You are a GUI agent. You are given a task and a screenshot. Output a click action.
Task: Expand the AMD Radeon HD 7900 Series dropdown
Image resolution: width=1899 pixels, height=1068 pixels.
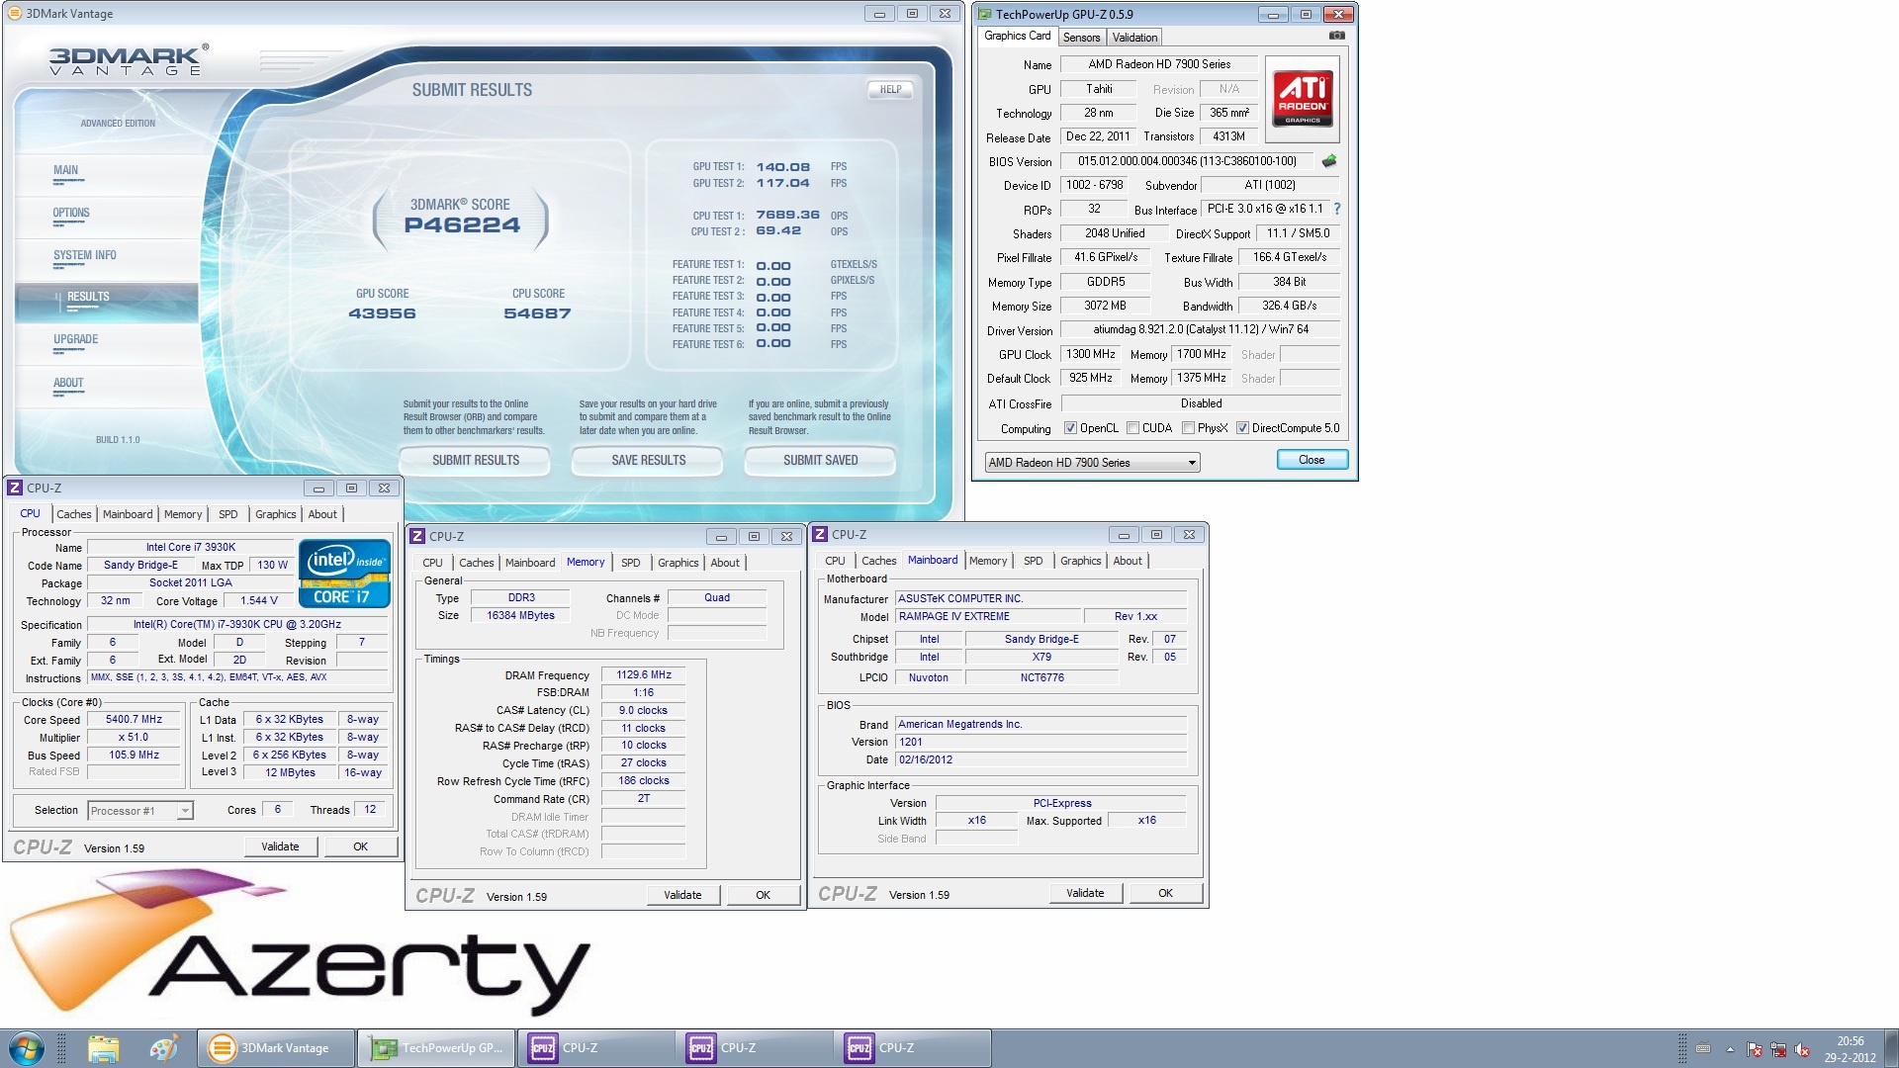1192,462
